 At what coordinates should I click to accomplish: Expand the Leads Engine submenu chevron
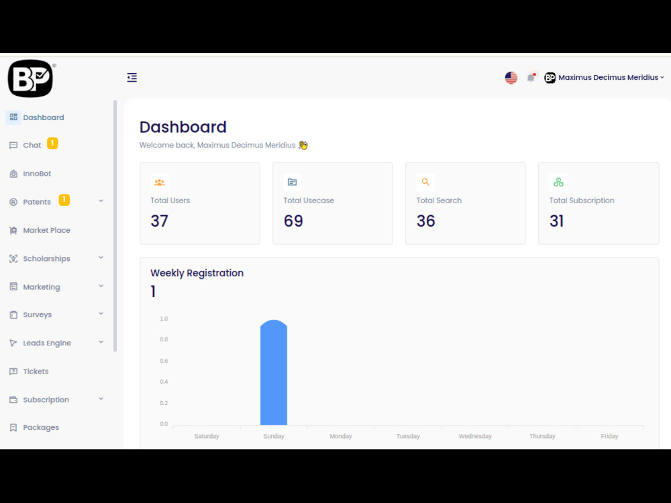pyautogui.click(x=101, y=342)
